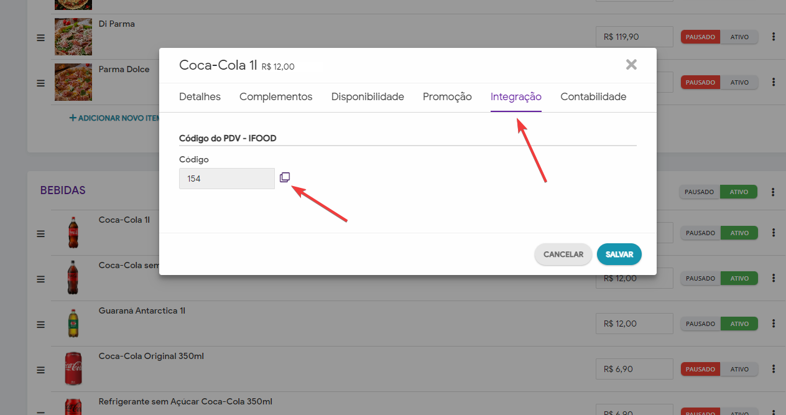Switch to the Complementos tab
The height and width of the screenshot is (415, 786).
coord(275,97)
